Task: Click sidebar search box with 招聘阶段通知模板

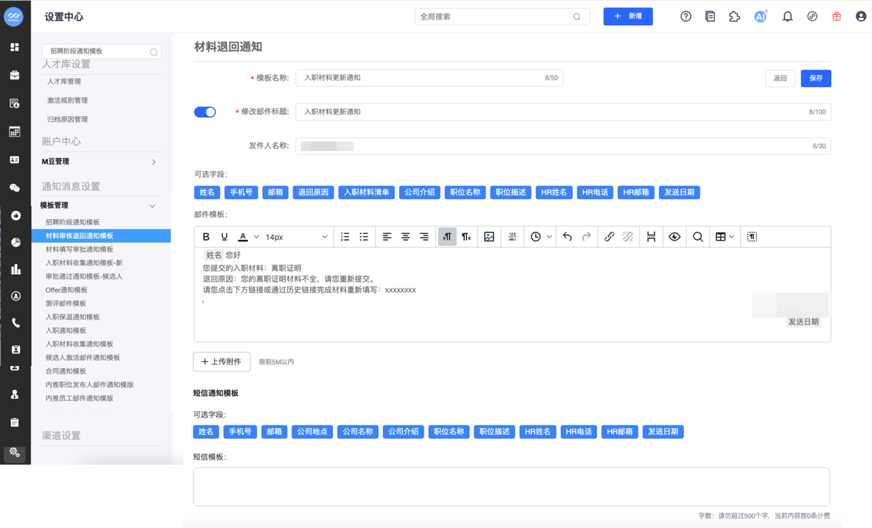Action: (102, 51)
